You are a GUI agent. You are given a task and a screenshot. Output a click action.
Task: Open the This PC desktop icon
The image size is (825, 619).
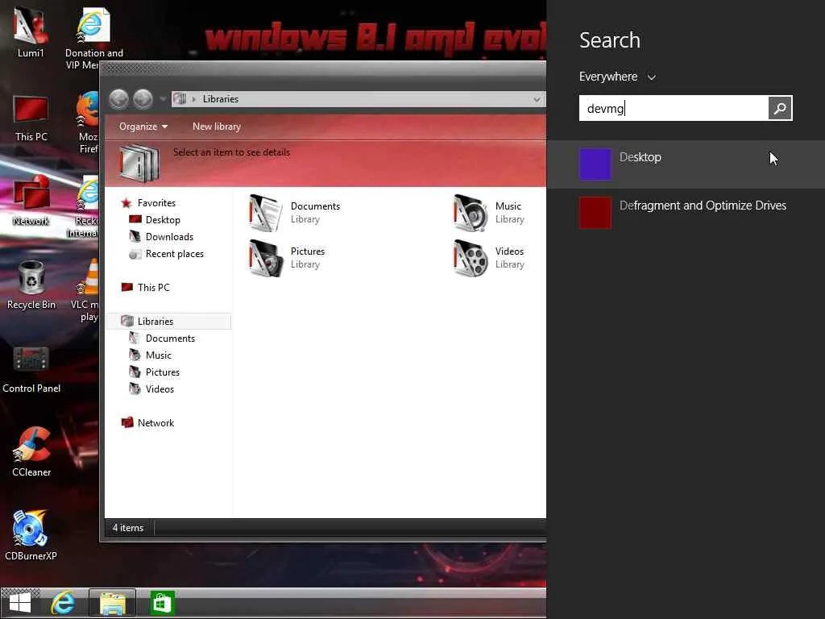[31, 118]
